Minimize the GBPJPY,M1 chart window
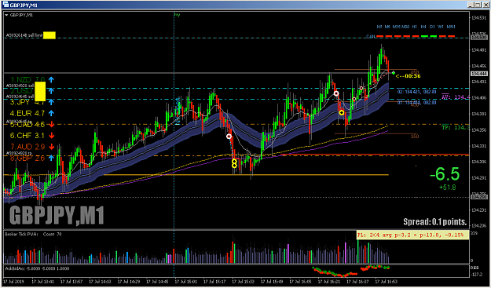Screen dimensions: 491x288 click(x=471, y=5)
